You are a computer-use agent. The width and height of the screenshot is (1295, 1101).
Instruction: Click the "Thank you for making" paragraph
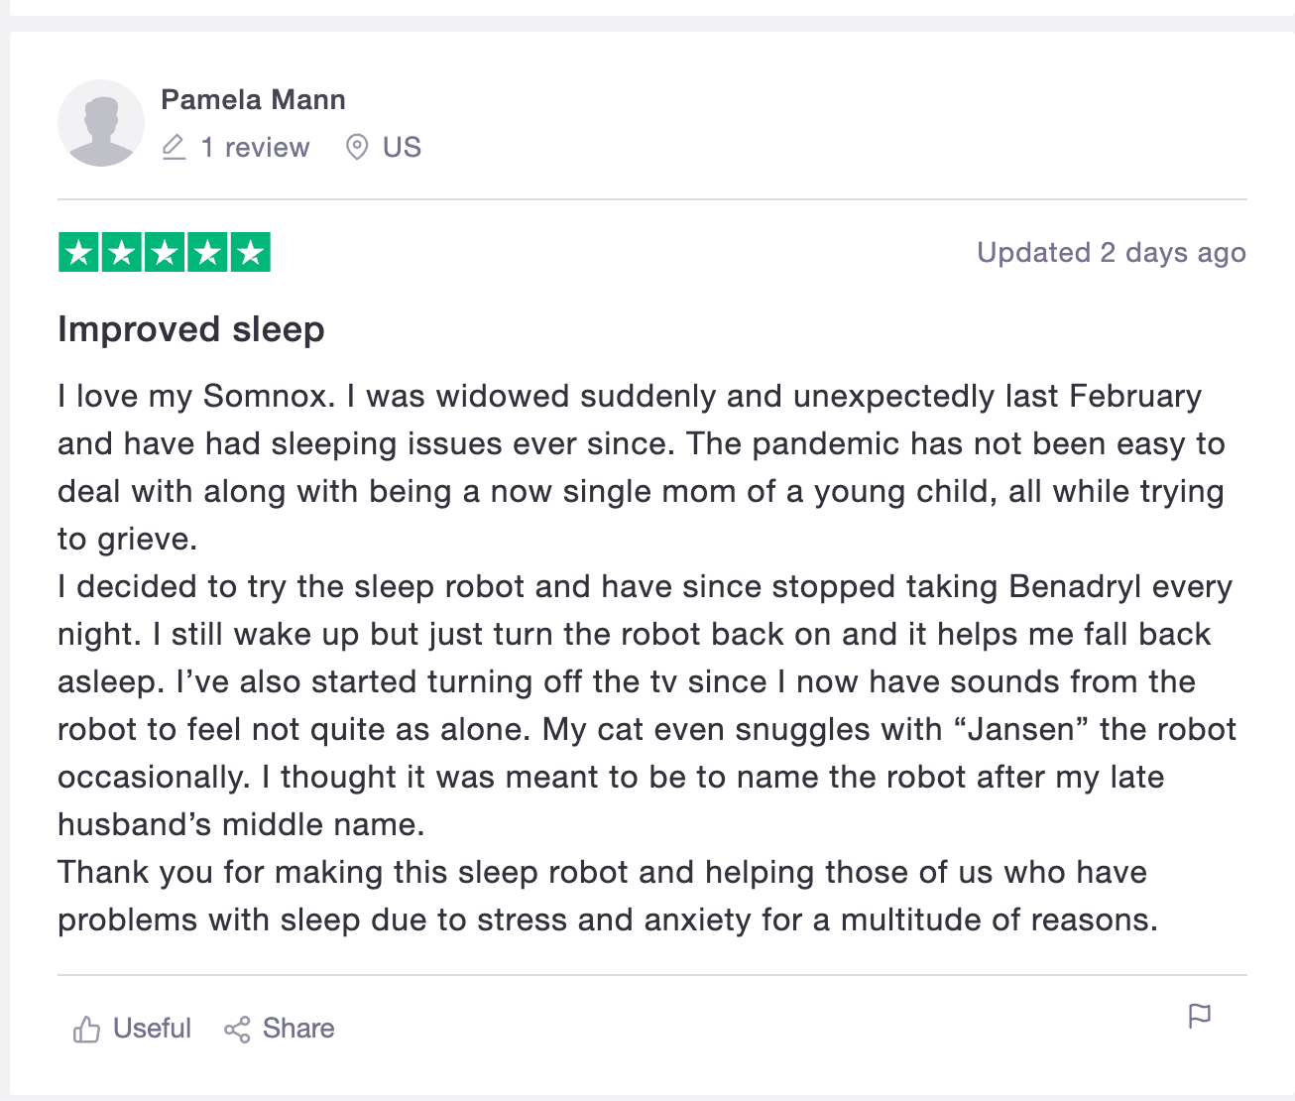tap(605, 896)
